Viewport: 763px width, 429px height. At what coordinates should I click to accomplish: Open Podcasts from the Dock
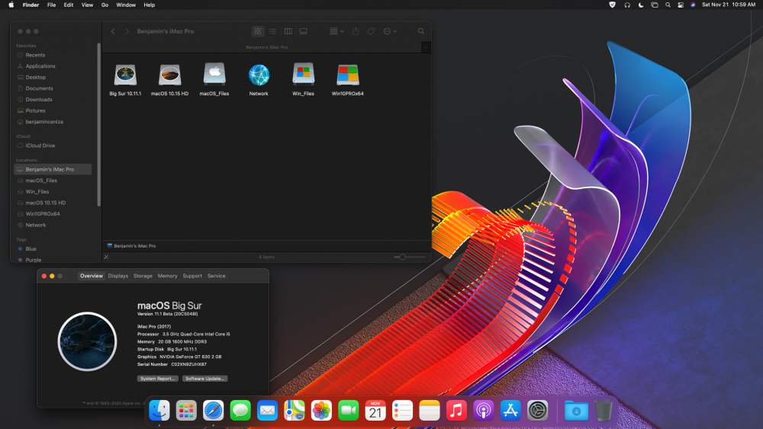[483, 411]
